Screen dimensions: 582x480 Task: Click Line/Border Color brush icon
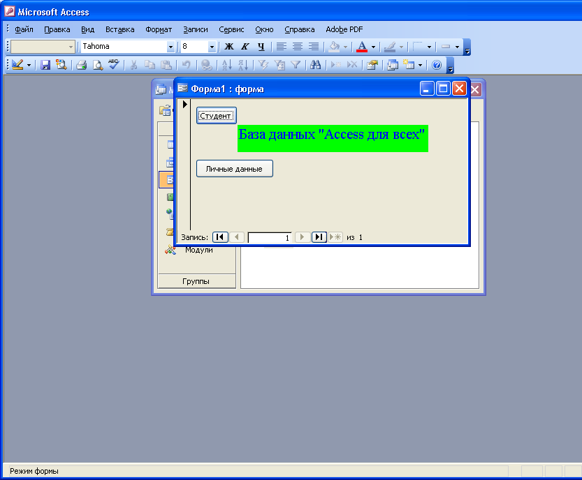point(390,46)
